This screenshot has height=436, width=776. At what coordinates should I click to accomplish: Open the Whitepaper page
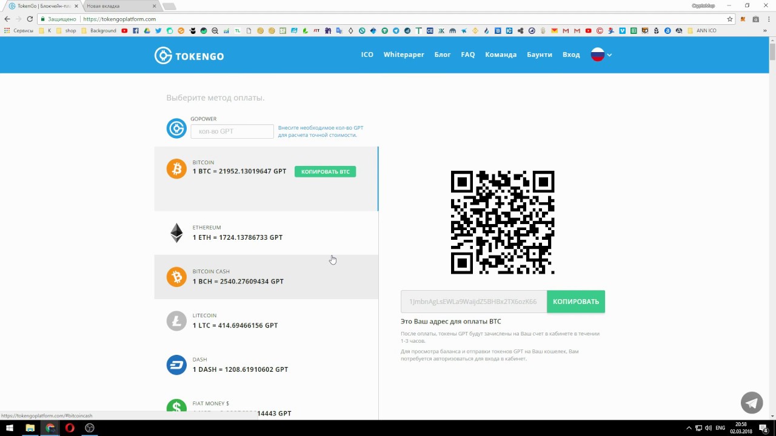coord(404,54)
